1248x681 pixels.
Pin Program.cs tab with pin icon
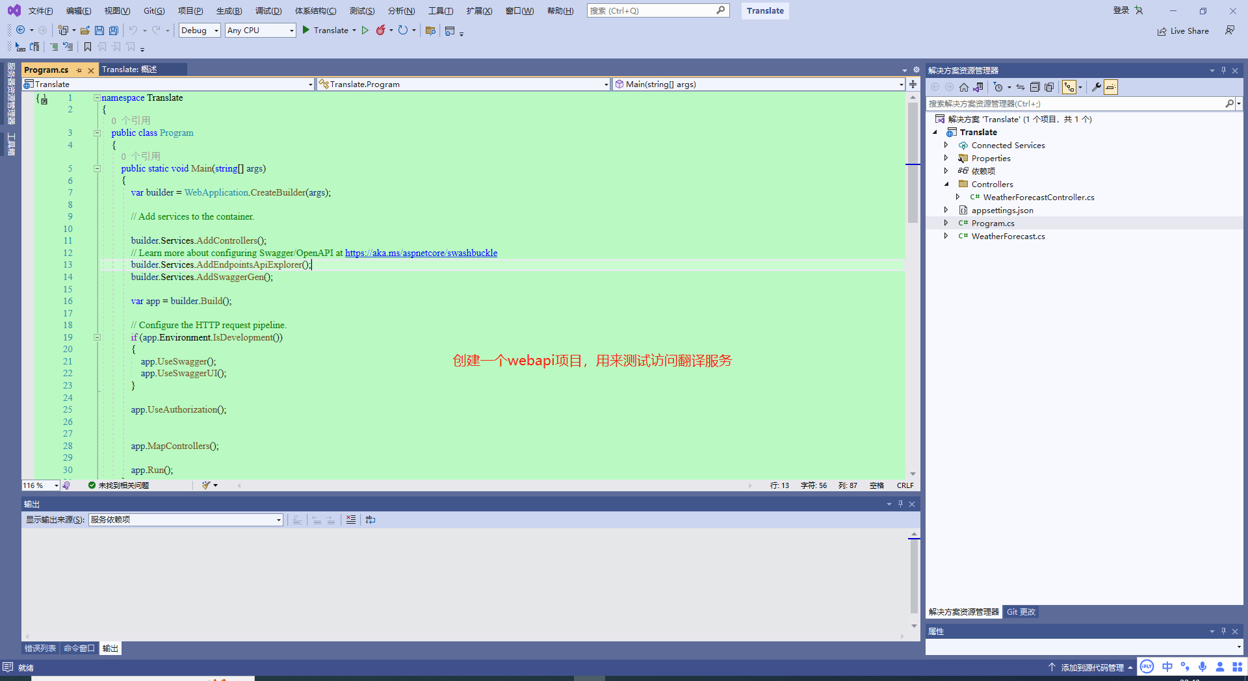(79, 70)
